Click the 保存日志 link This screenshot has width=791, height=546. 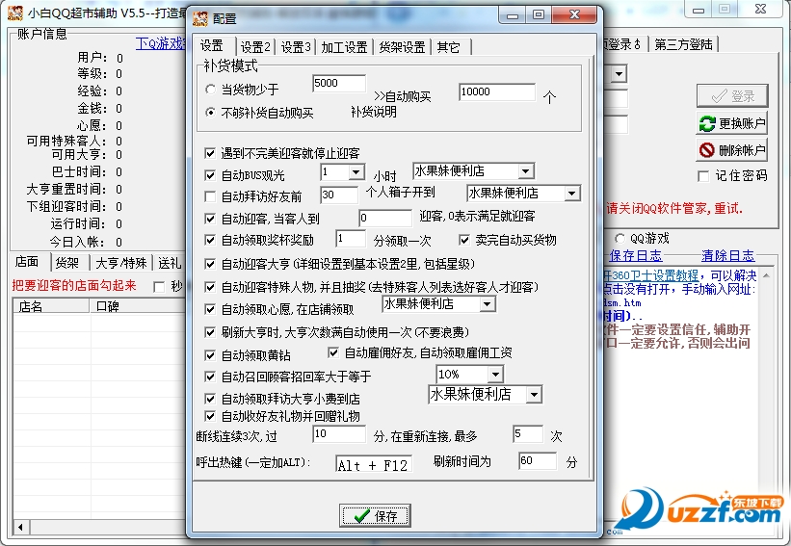[x=636, y=255]
